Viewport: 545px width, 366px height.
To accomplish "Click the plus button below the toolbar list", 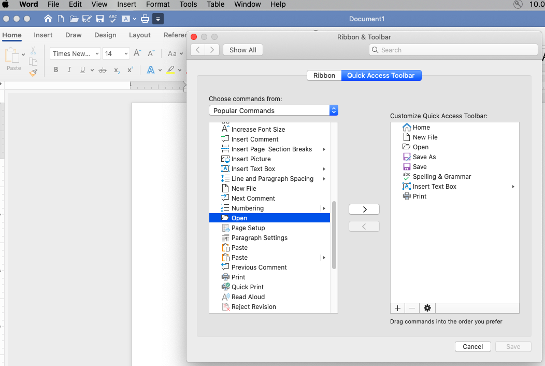I will 398,308.
